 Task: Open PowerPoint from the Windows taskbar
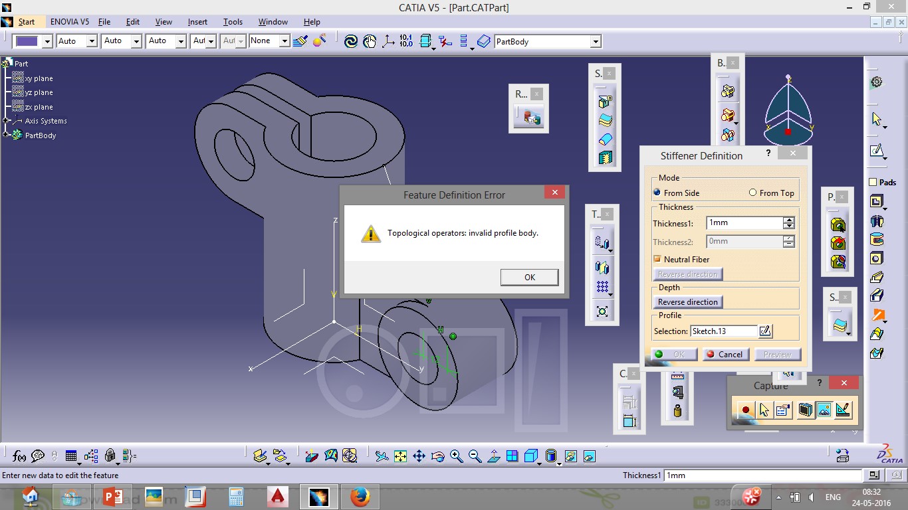113,497
